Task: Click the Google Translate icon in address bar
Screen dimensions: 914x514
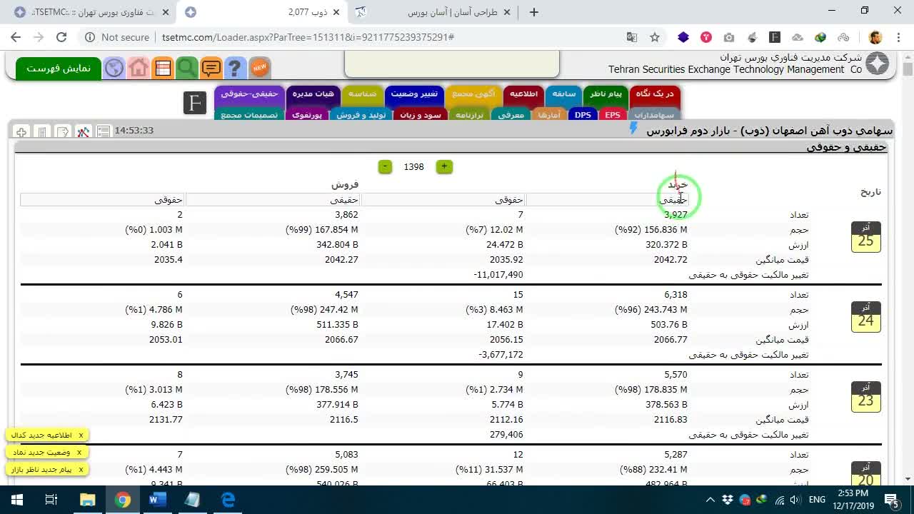Action: click(632, 37)
